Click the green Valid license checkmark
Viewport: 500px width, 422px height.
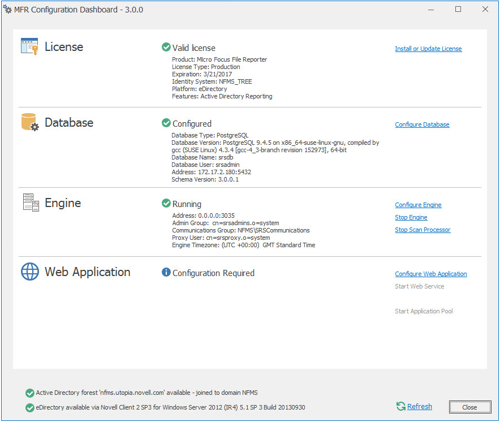tap(166, 48)
